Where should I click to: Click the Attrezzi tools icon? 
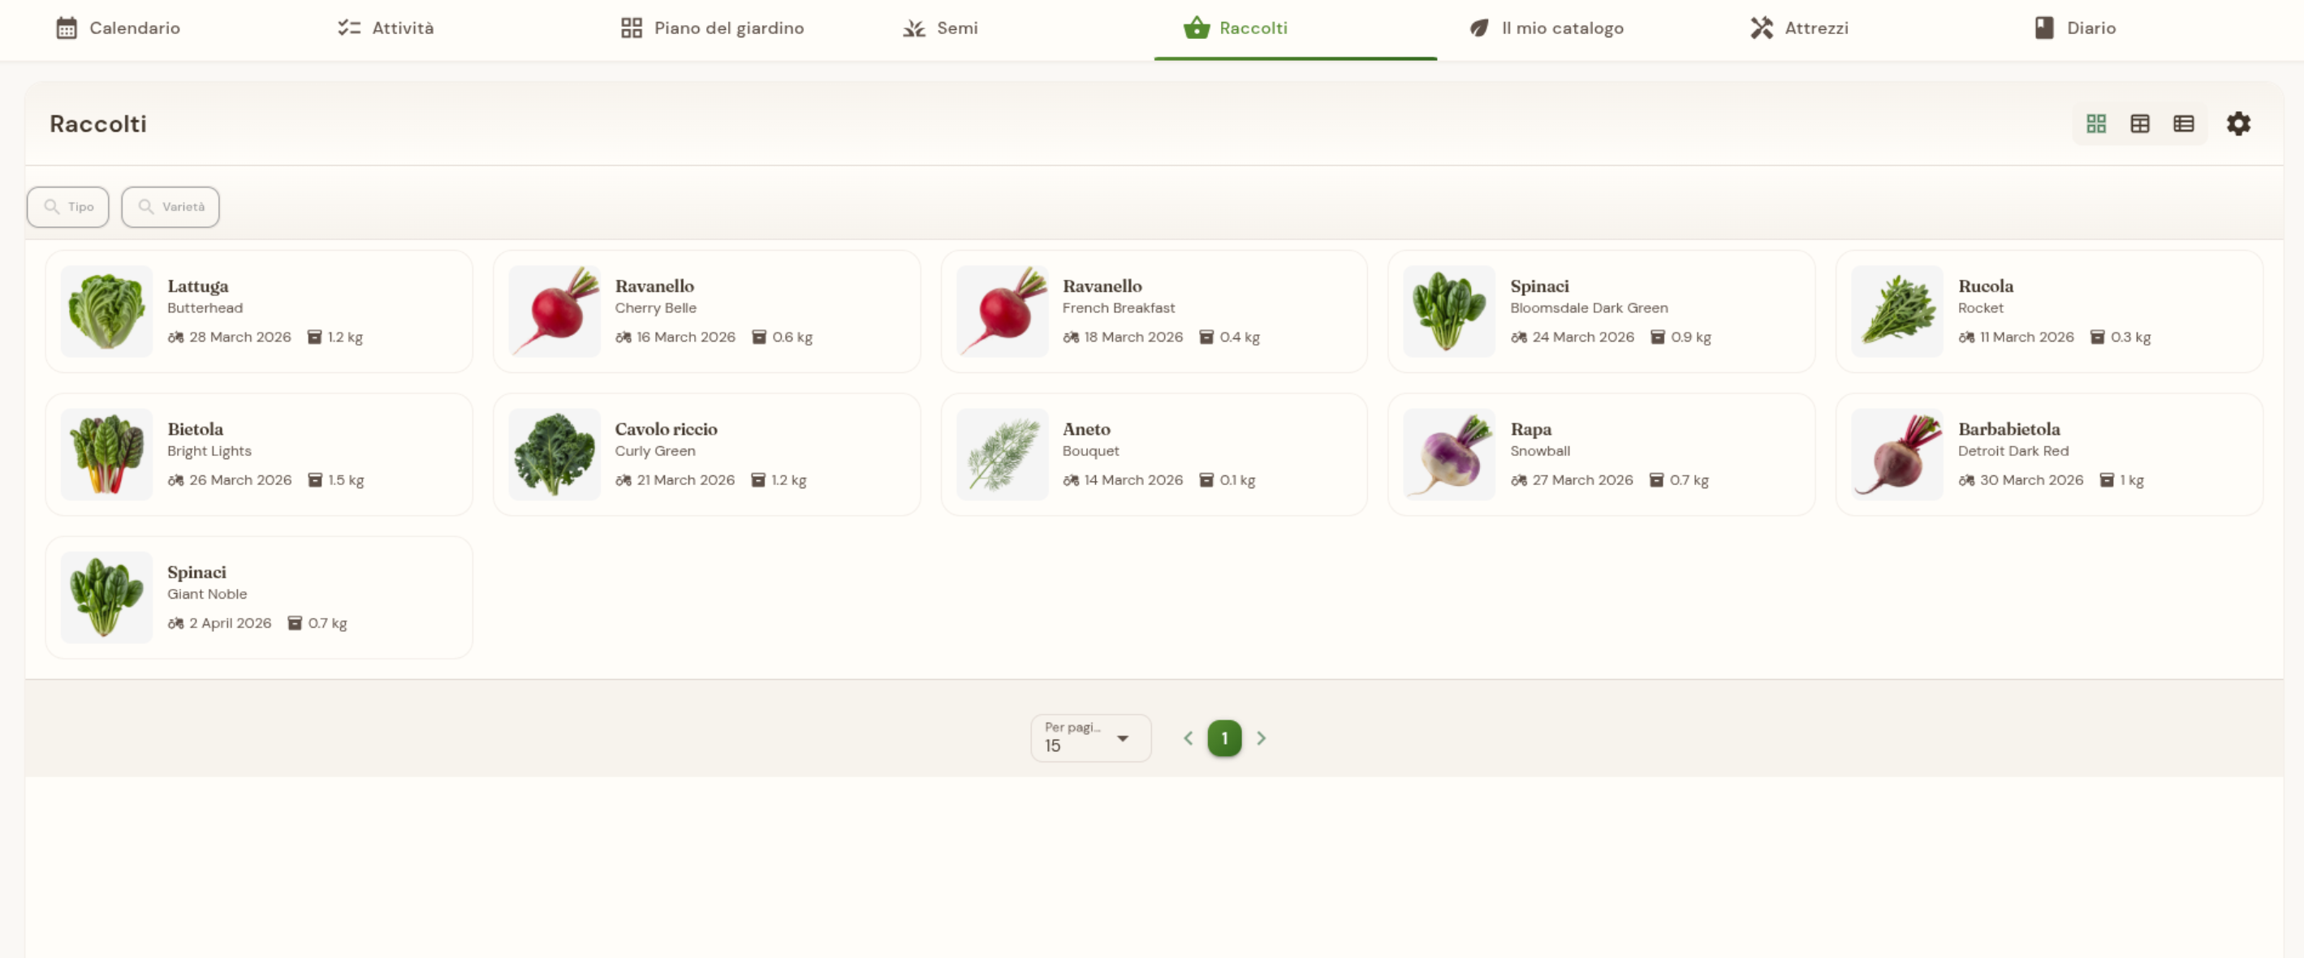click(1761, 28)
